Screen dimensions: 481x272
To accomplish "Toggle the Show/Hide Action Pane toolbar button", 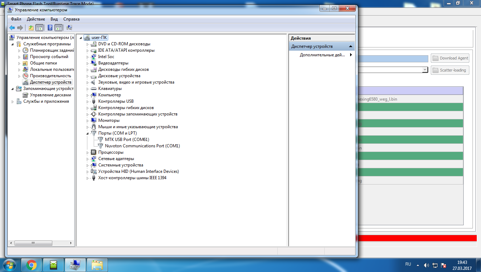I will pos(59,28).
